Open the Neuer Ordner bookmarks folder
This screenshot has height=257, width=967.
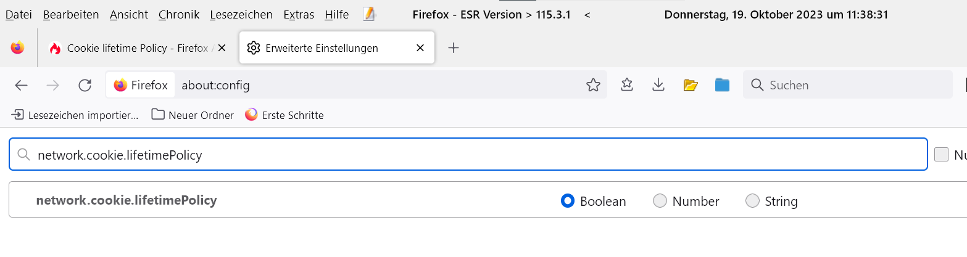193,115
